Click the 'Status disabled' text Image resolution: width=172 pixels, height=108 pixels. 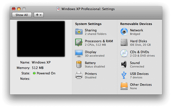pyautogui.click(x=95, y=67)
